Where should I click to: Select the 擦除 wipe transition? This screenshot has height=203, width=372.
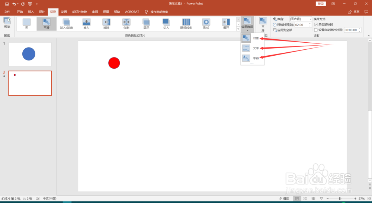106,24
